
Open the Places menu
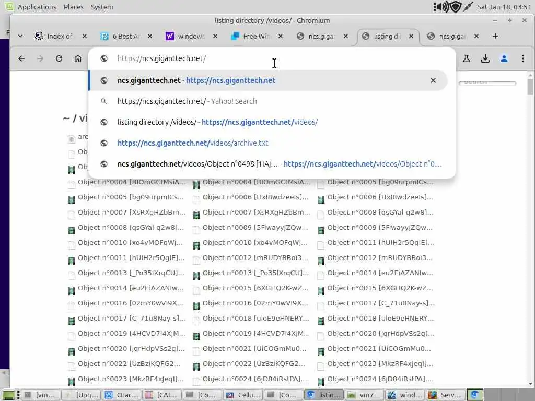pyautogui.click(x=73, y=7)
